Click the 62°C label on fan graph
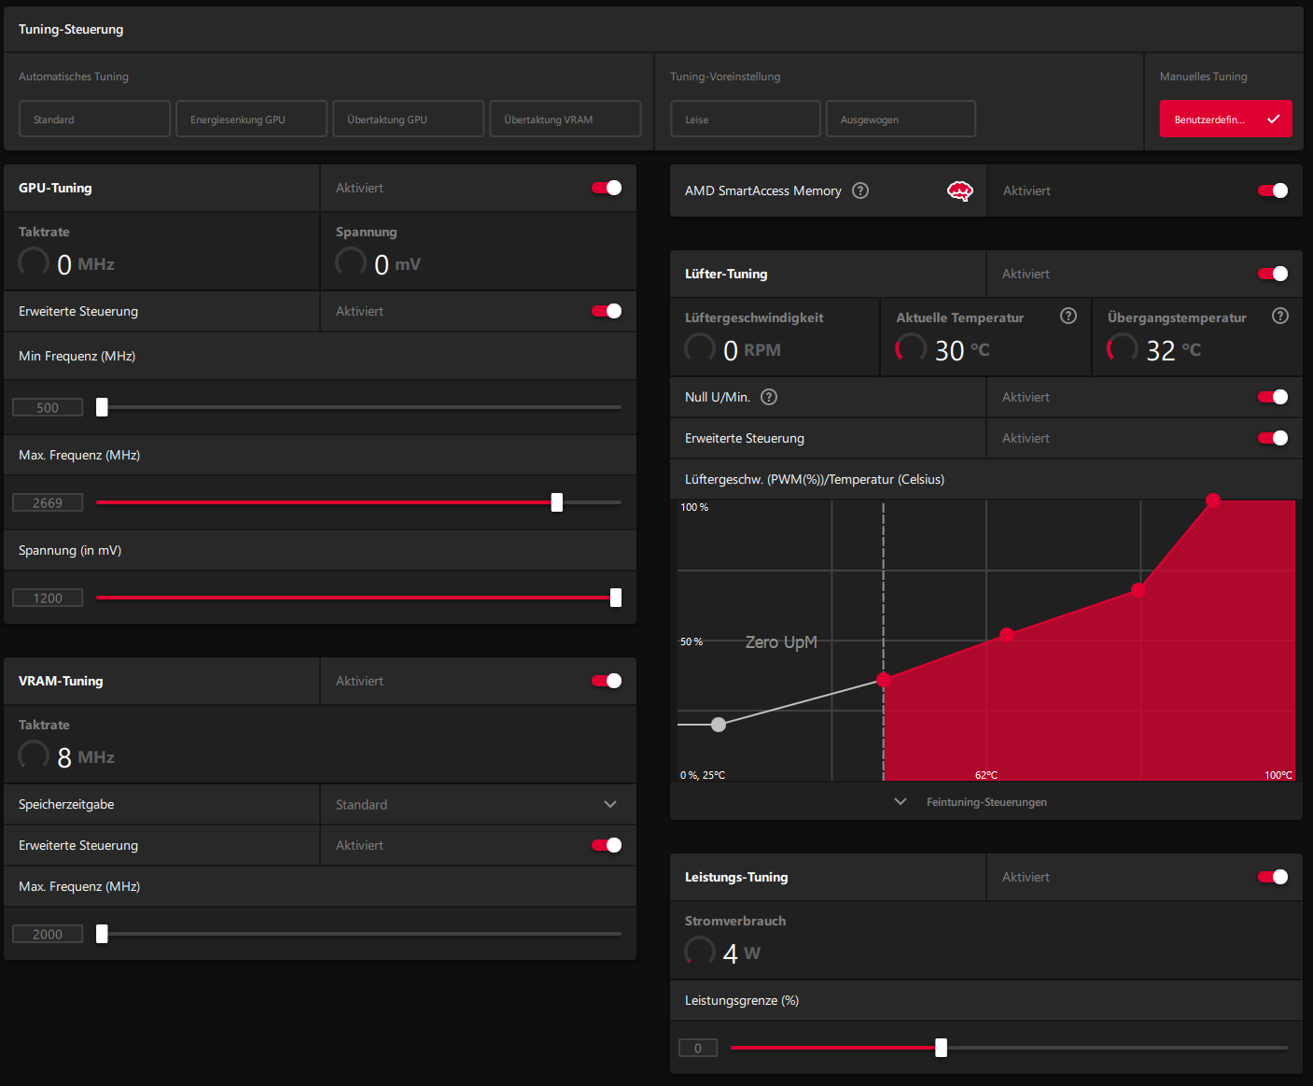 (986, 775)
